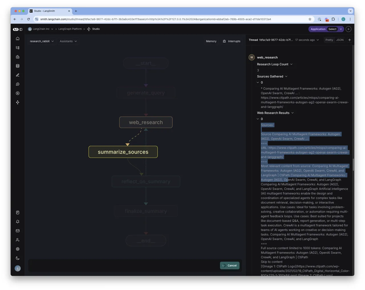Click the user avatar at sidebar bottom
Screen dimensions: 365x290
(x=18, y=268)
